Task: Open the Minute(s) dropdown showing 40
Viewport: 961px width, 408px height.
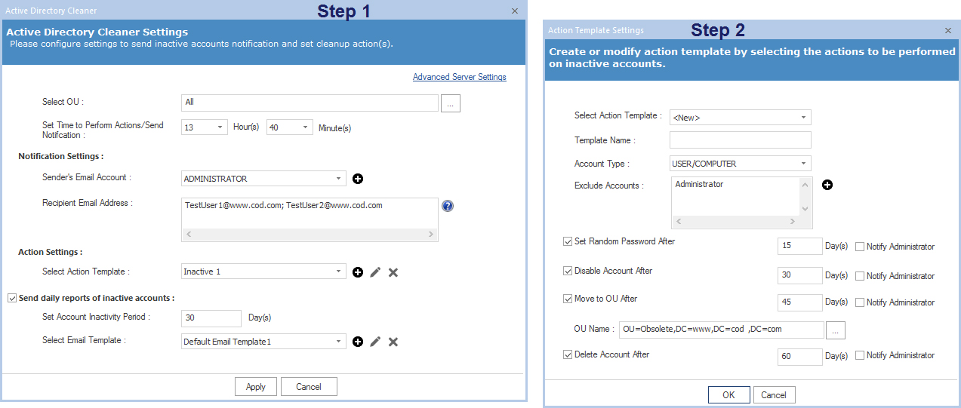Action: [306, 127]
